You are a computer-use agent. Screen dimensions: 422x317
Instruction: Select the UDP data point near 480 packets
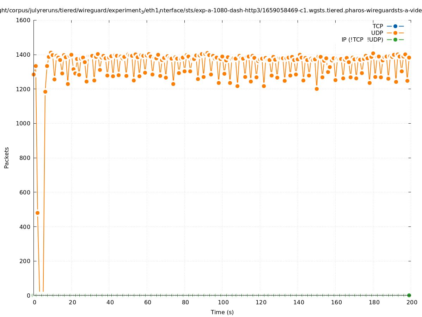point(37,213)
